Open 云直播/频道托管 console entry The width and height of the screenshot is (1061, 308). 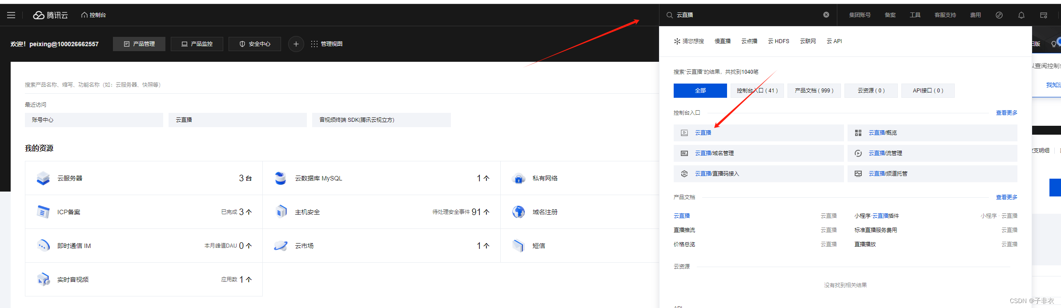click(932, 174)
